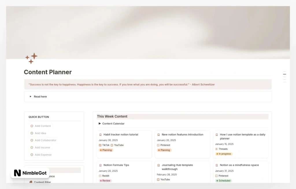The image size is (296, 189).
Task: Click the page cover image
Action: (148, 32)
